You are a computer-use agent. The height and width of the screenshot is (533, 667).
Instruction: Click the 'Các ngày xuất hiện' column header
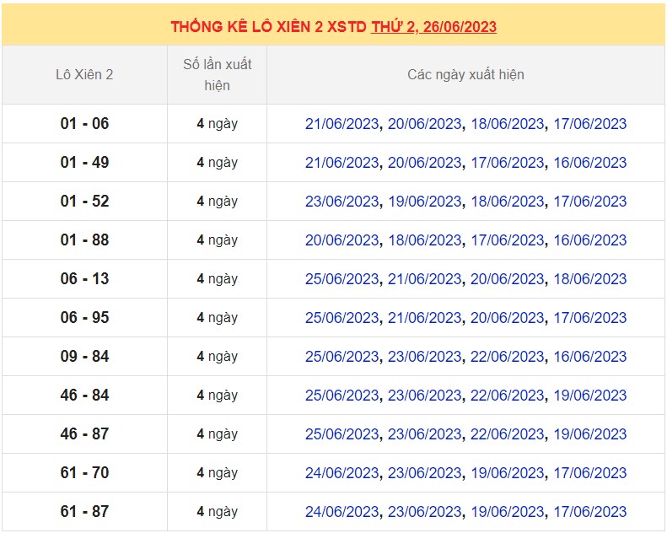coord(465,74)
